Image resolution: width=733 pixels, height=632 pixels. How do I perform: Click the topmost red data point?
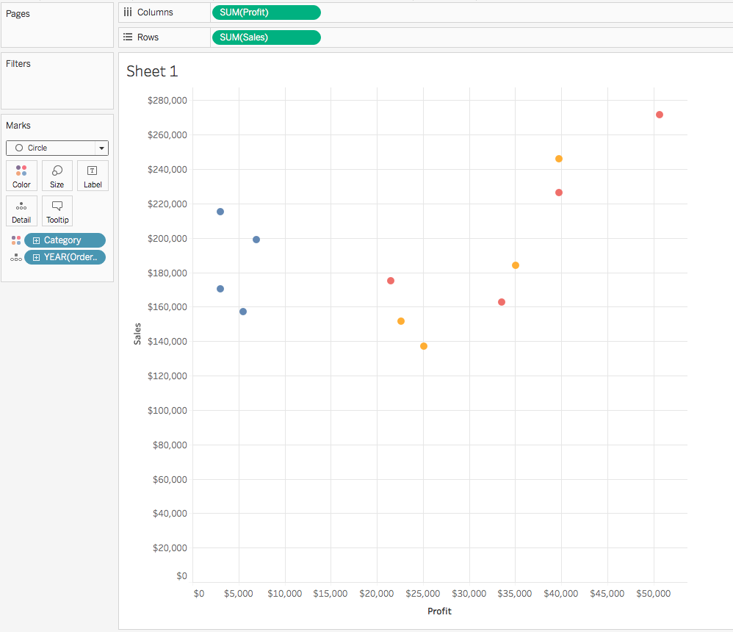tap(659, 114)
